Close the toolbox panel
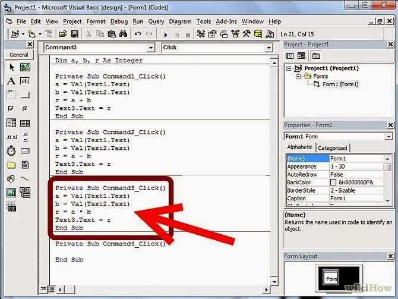The height and width of the screenshot is (299, 398). [x=30, y=45]
